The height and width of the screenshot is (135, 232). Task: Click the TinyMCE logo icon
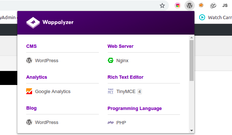111,91
